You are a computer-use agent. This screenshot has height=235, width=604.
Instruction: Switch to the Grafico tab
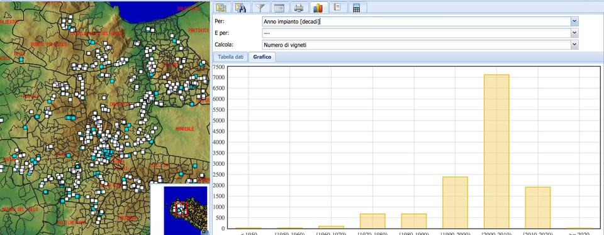pos(262,57)
